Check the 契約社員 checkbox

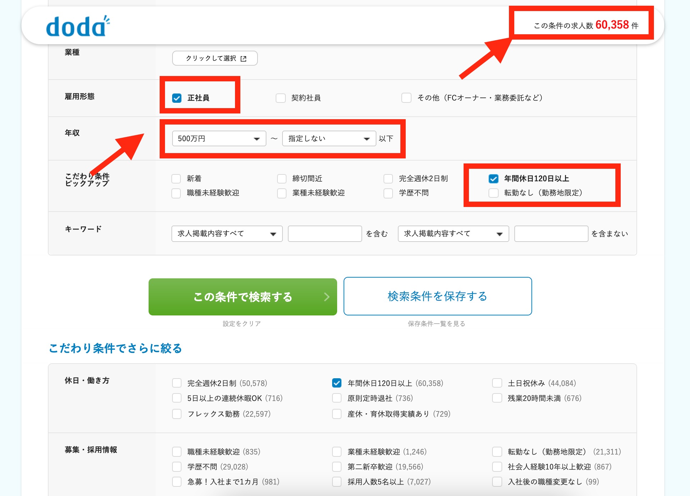281,98
